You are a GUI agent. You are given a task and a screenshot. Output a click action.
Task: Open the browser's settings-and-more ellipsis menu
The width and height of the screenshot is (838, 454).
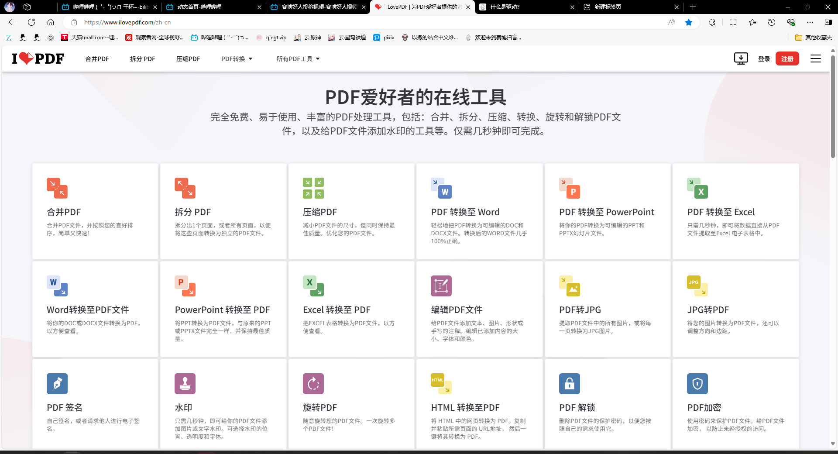point(810,22)
